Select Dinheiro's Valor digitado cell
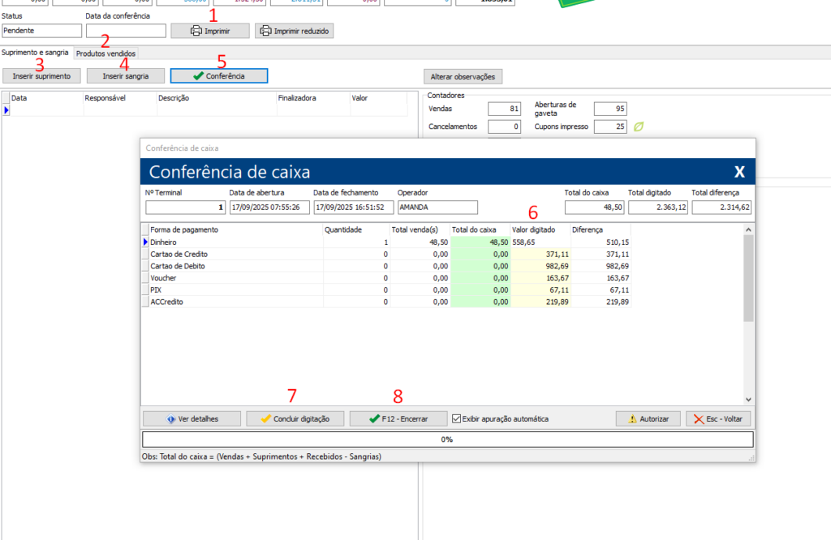The image size is (831, 540). tap(539, 242)
